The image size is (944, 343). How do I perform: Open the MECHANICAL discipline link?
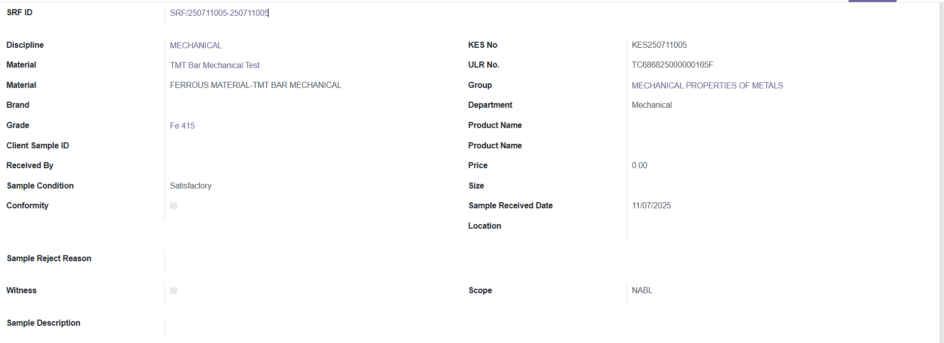(x=196, y=45)
